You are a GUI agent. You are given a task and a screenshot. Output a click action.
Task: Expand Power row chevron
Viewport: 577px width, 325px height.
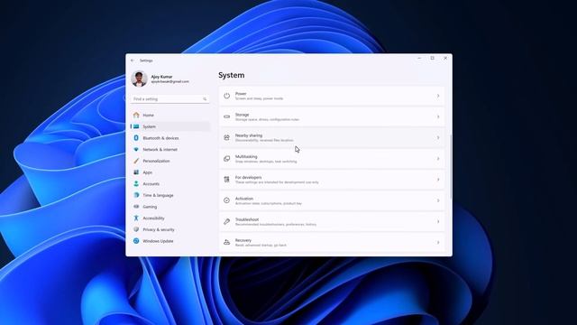point(438,96)
